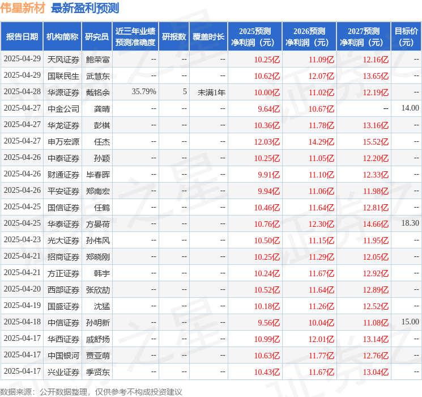The width and height of the screenshot is (422, 397).
Task: Click 招商证券 institution name
Action: pos(63,257)
